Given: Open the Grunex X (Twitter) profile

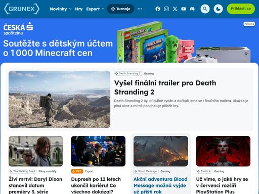Looking at the screenshot, I should [x=175, y=9].
